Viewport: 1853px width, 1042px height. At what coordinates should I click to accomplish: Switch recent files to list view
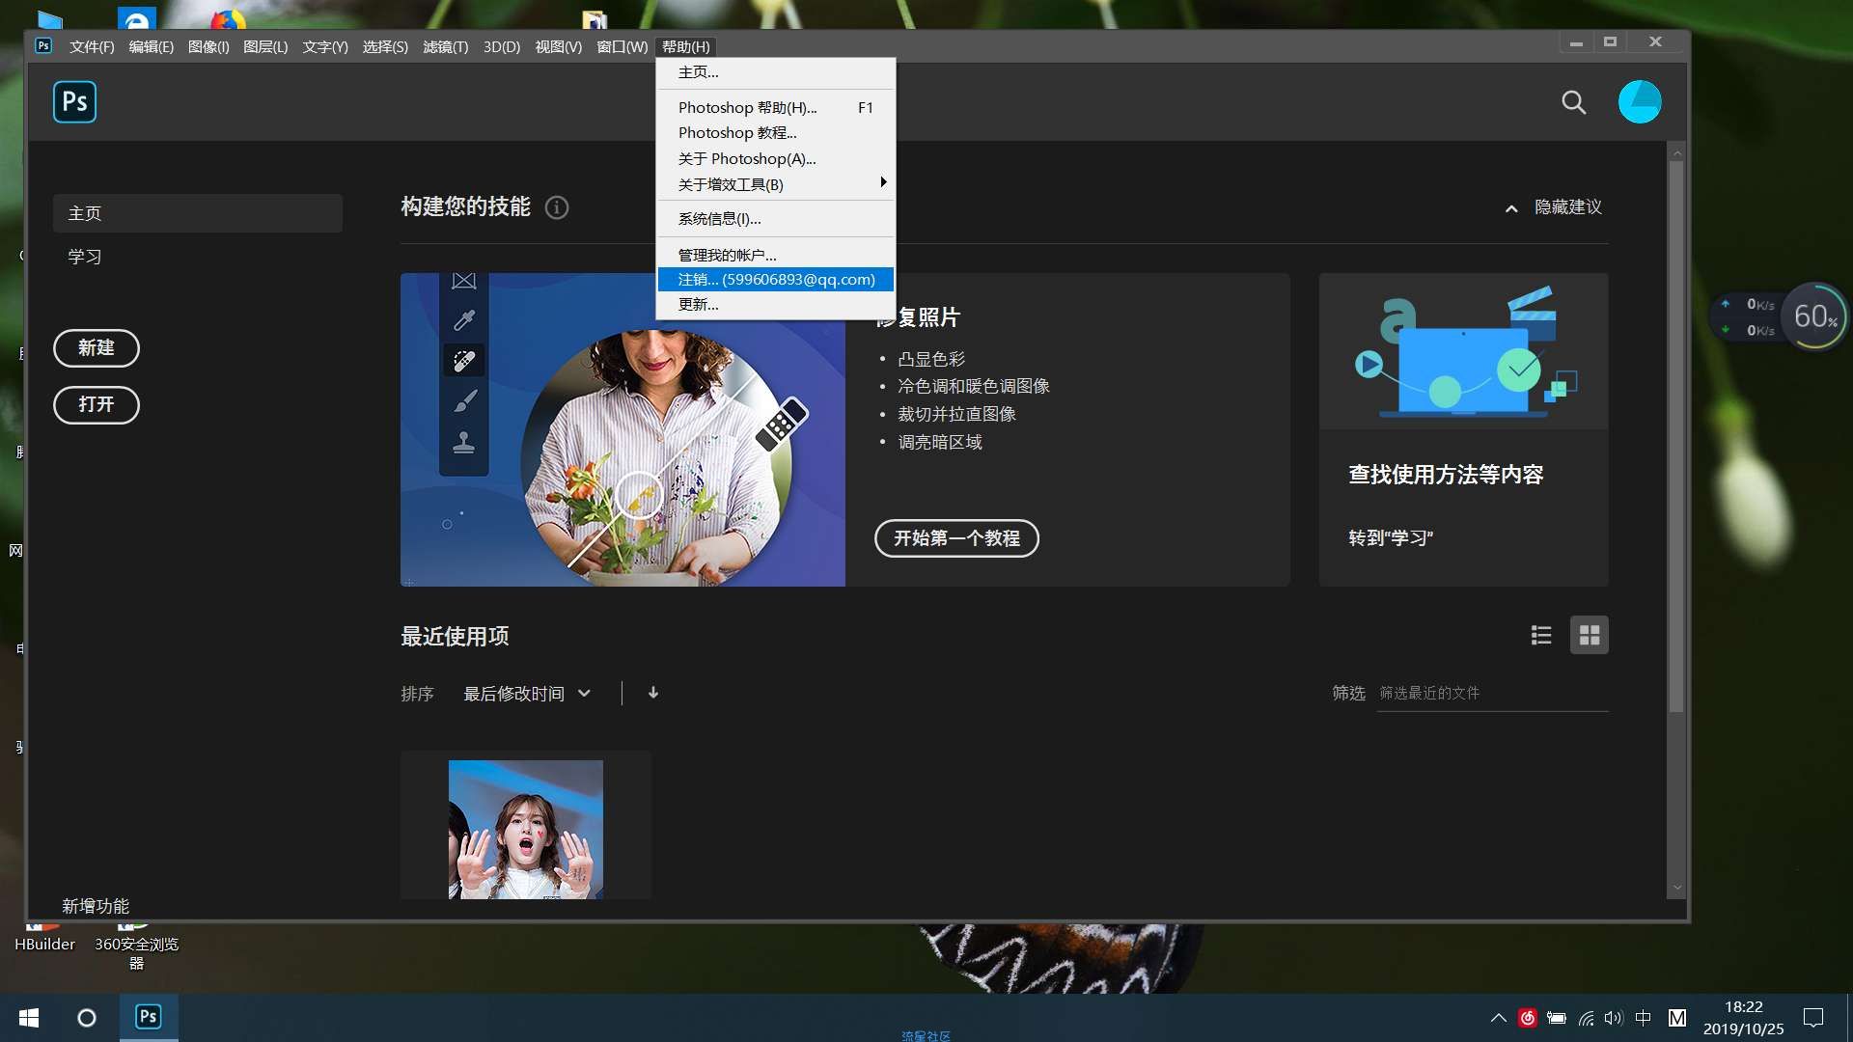1541,635
